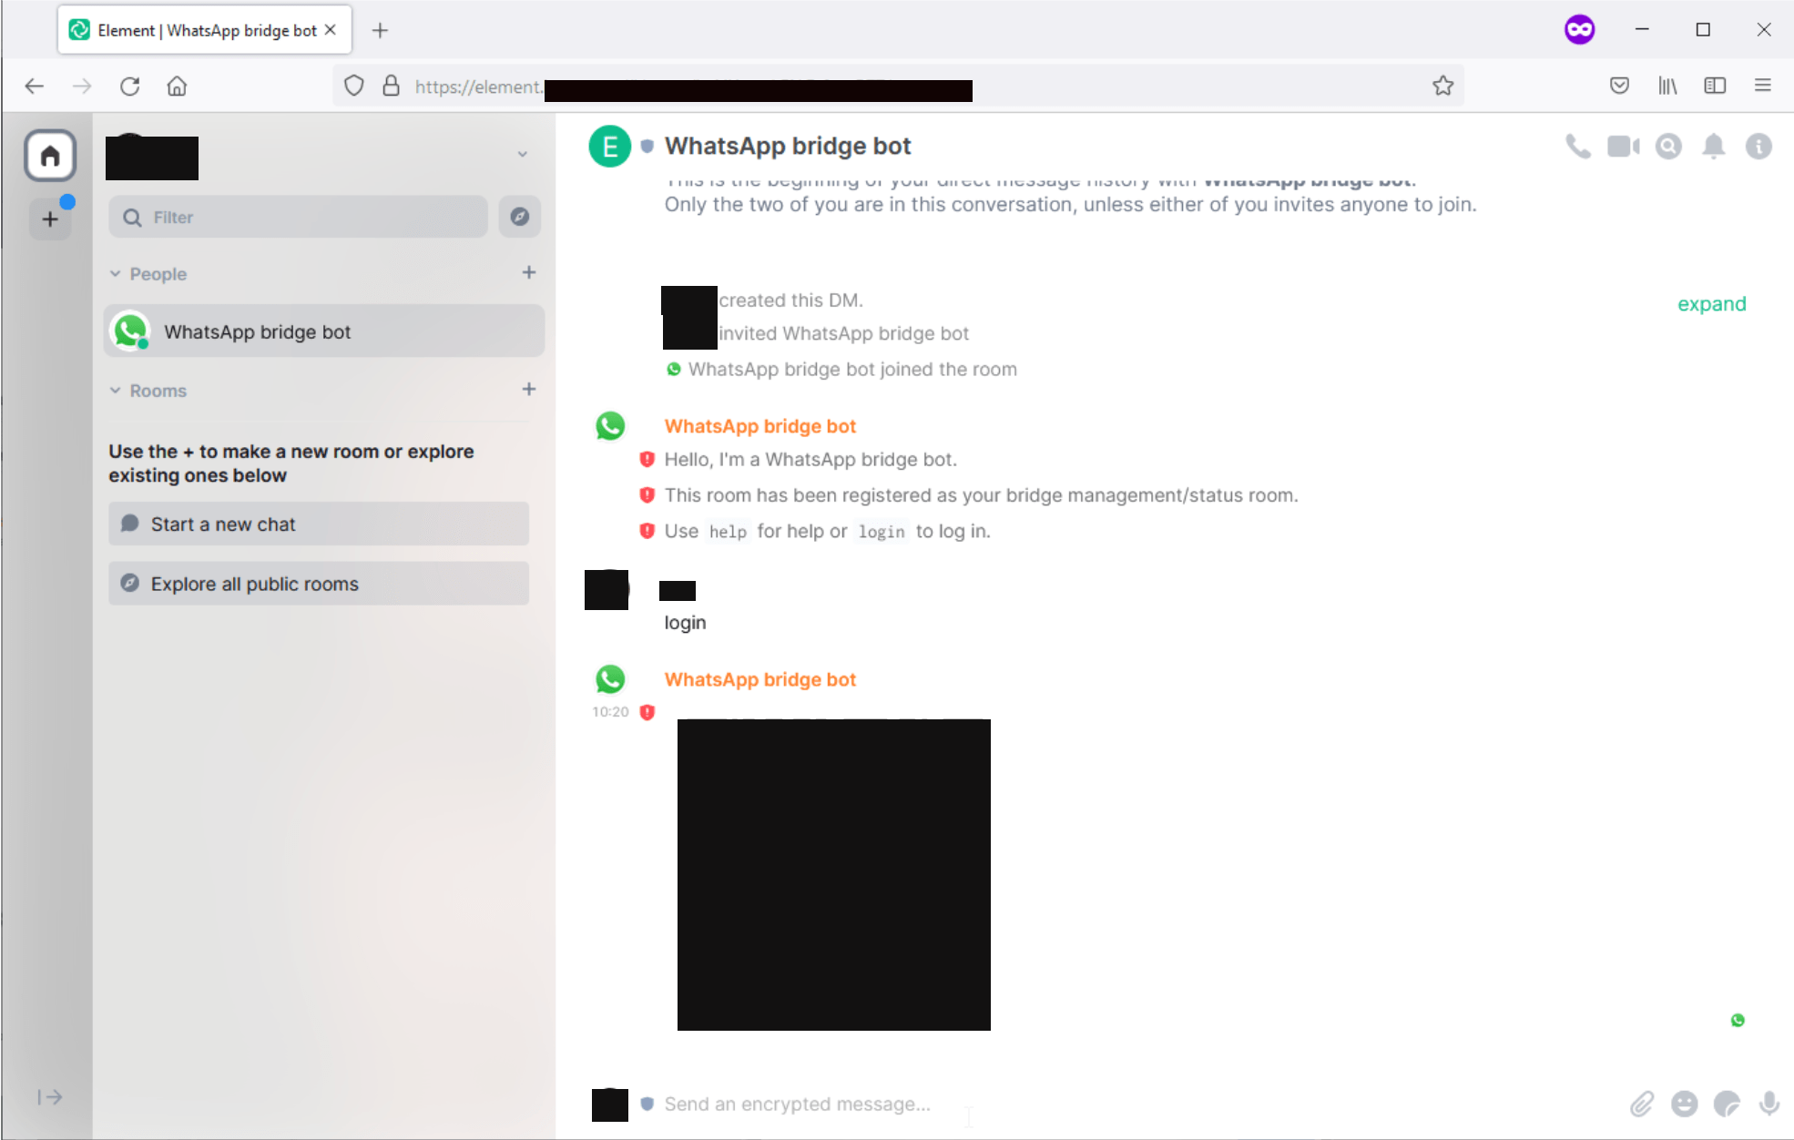Click the inline help code text
The height and width of the screenshot is (1140, 1794).
coord(728,532)
